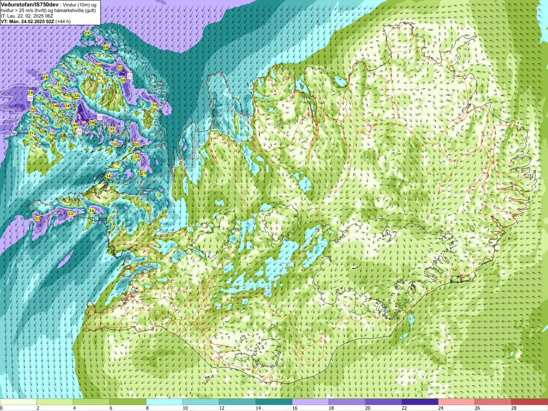
Task: Click the dark green 6–8 legend segment
Action: tap(128, 402)
